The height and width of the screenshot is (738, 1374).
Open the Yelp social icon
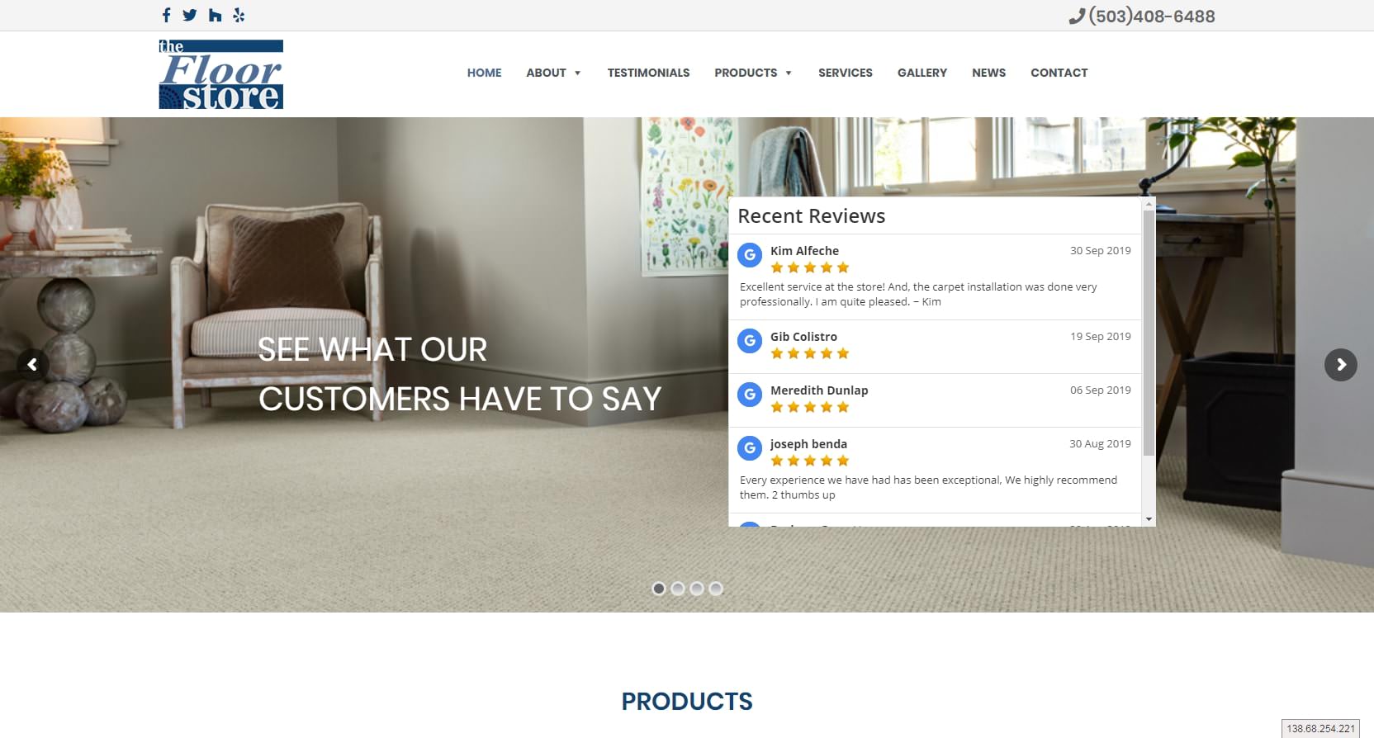239,15
